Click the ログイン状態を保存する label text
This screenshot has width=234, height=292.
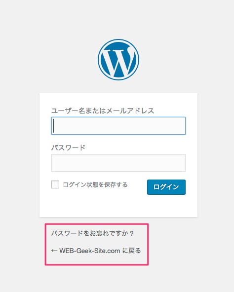(95, 184)
